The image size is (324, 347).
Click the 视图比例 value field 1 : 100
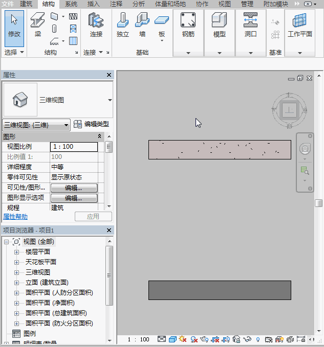[74, 147]
